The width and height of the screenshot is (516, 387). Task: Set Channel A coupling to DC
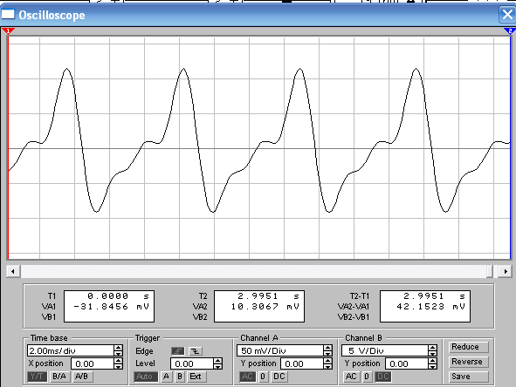tap(279, 377)
